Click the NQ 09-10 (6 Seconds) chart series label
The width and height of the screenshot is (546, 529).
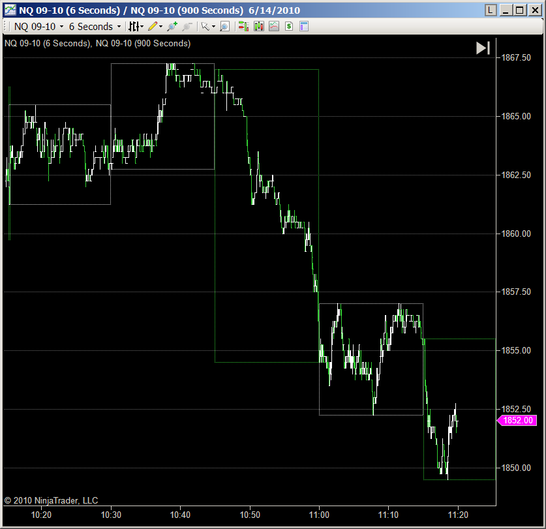pyautogui.click(x=48, y=44)
